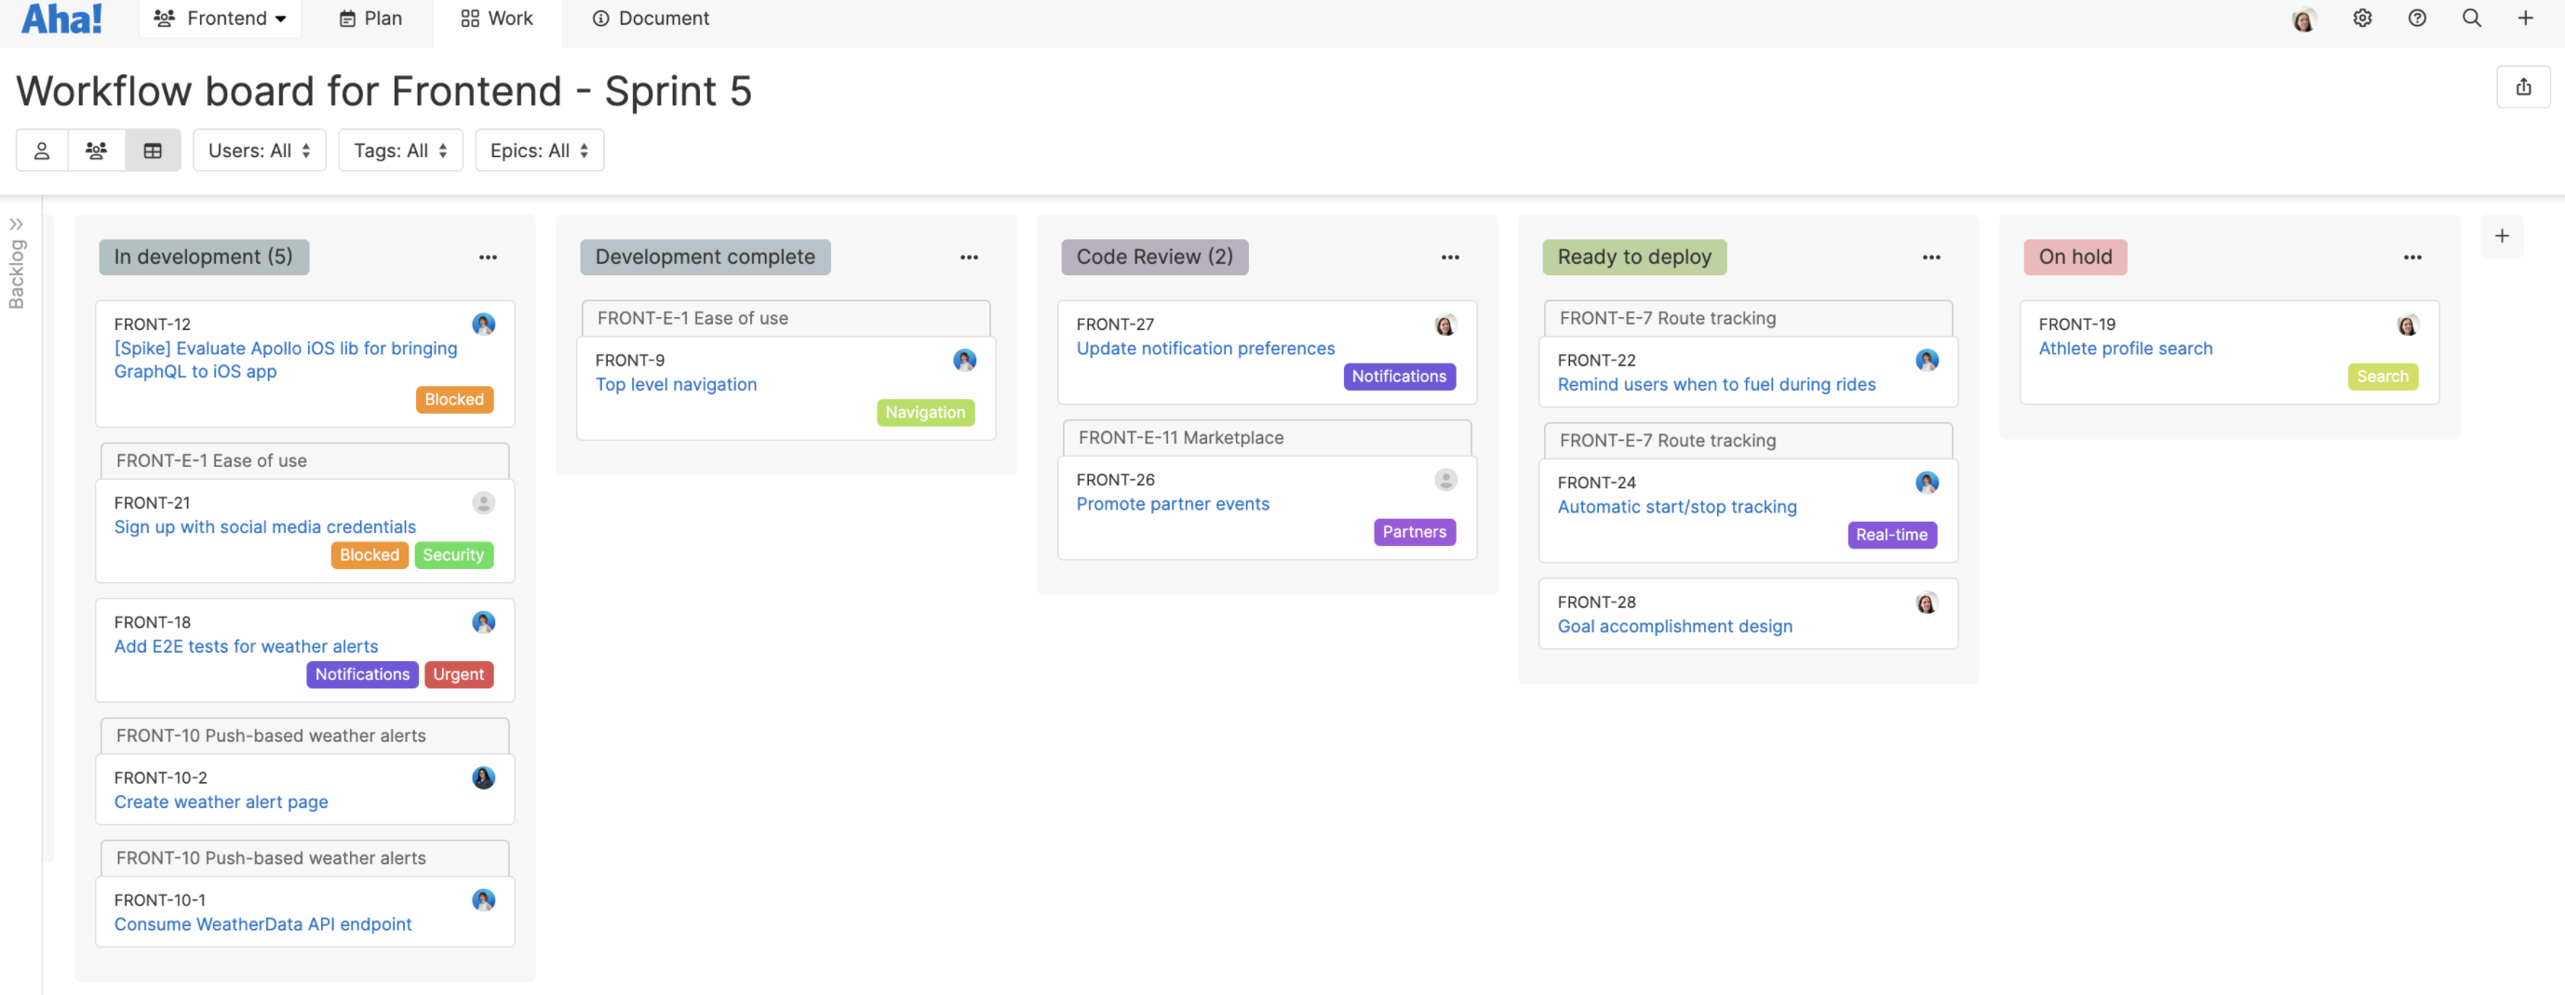Switch to individual user view mode
The width and height of the screenshot is (2565, 995).
41,151
